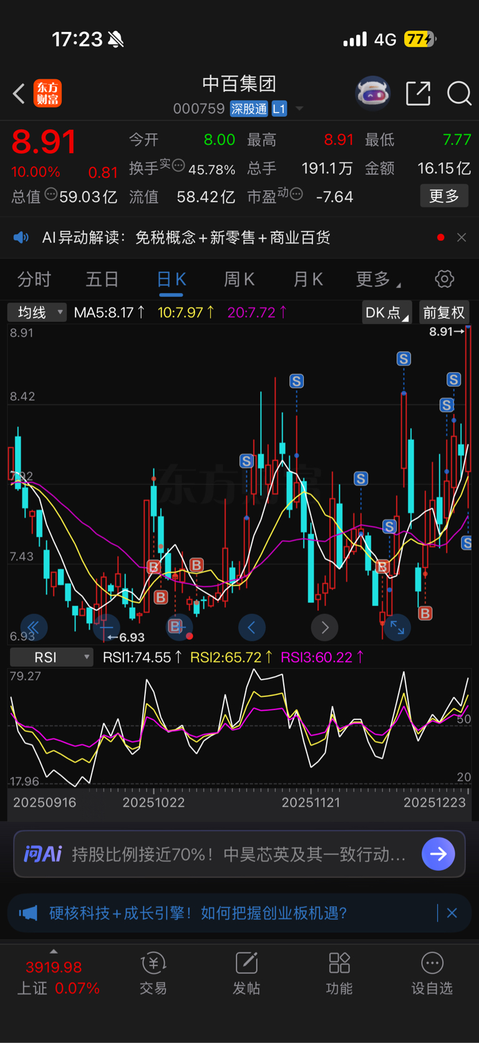Tap the 问AI question input field

click(239, 854)
